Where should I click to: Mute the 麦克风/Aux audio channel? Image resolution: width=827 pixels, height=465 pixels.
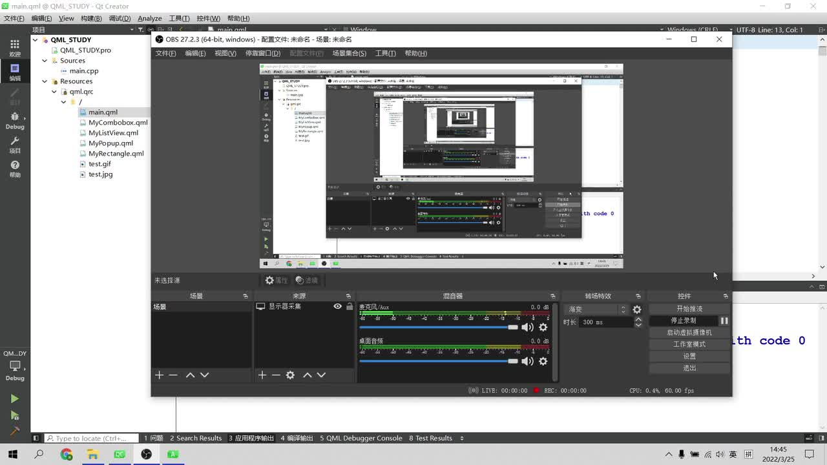527,327
